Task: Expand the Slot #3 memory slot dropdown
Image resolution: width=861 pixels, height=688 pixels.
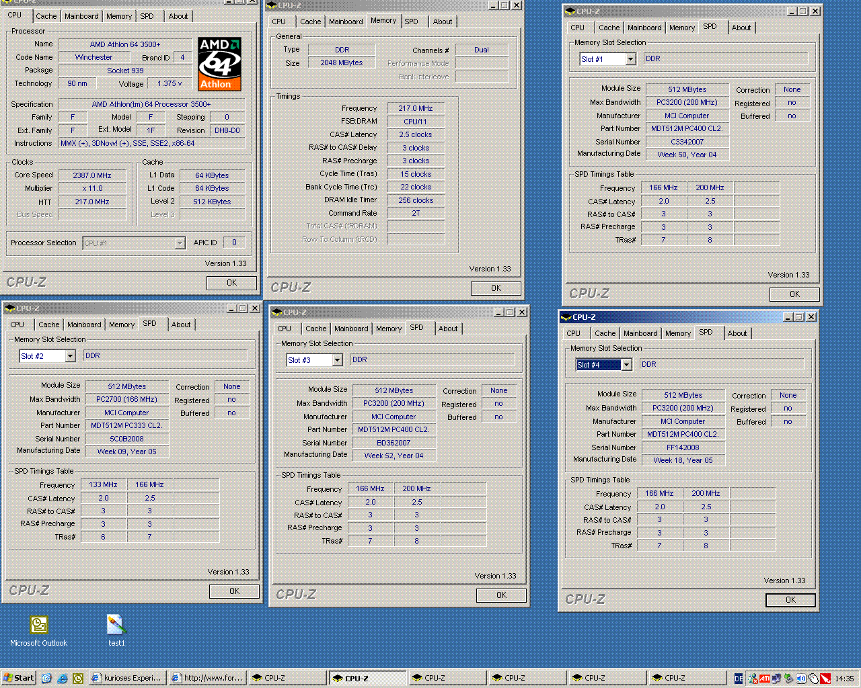Action: click(337, 360)
